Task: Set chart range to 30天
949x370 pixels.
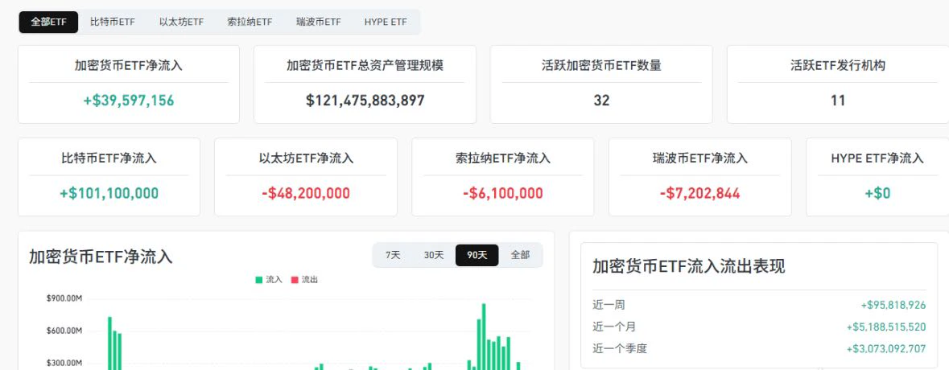Action: [x=434, y=255]
